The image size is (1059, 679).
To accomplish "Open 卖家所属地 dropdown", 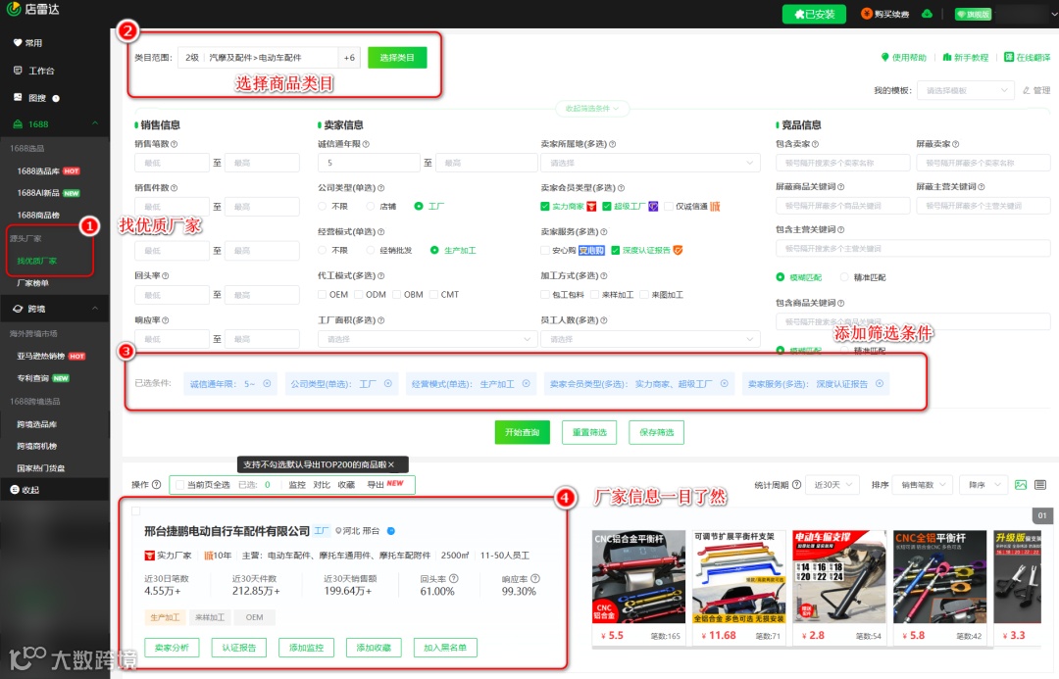I will (650, 163).
